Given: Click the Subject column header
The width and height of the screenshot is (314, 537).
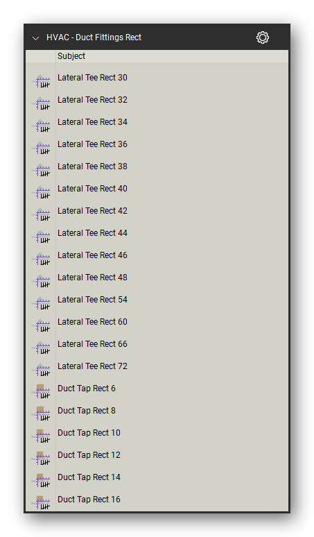Looking at the screenshot, I should click(71, 56).
